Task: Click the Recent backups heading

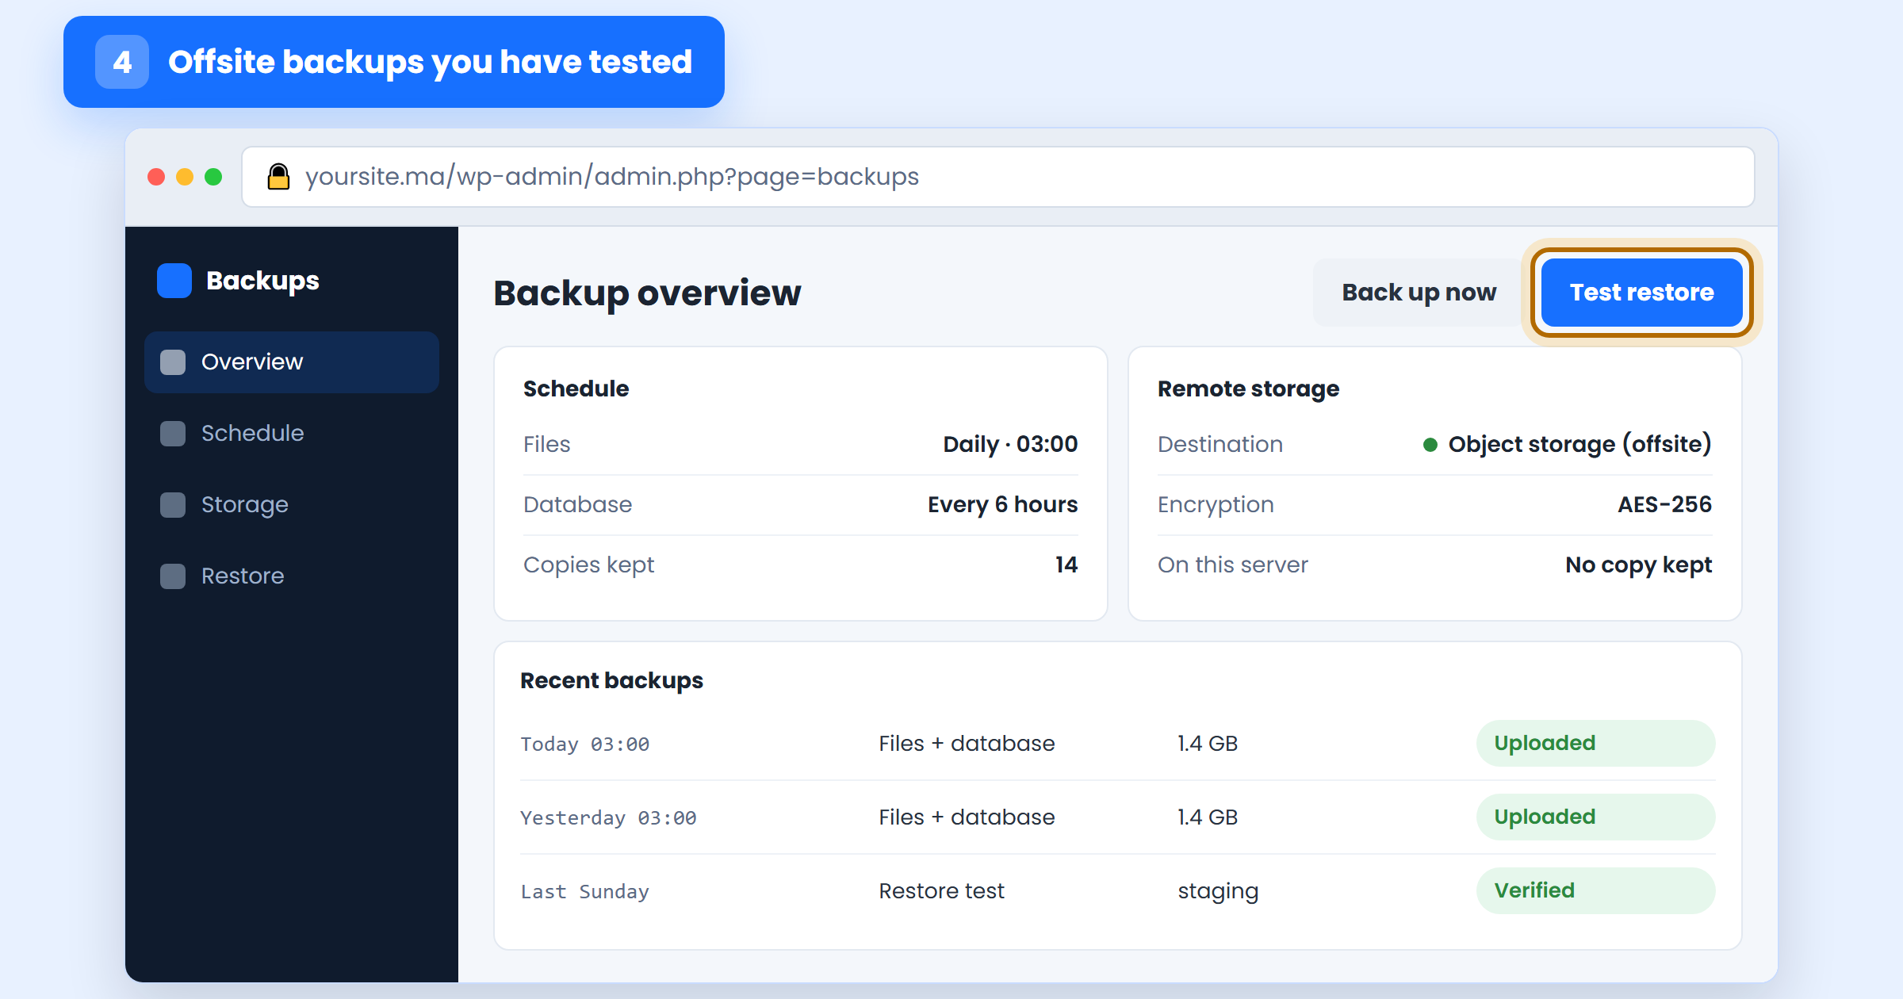Action: click(x=611, y=680)
